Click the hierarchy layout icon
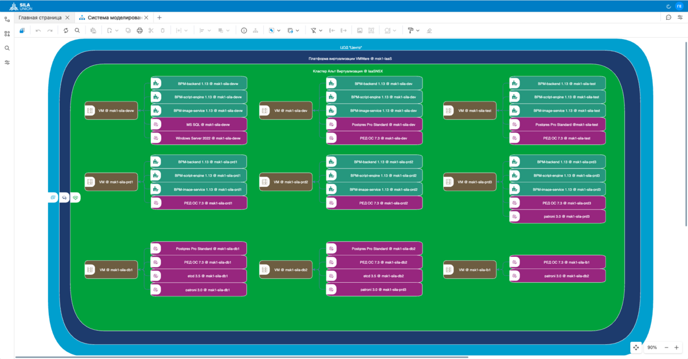Screen dimensions: 688x359 click(x=255, y=30)
